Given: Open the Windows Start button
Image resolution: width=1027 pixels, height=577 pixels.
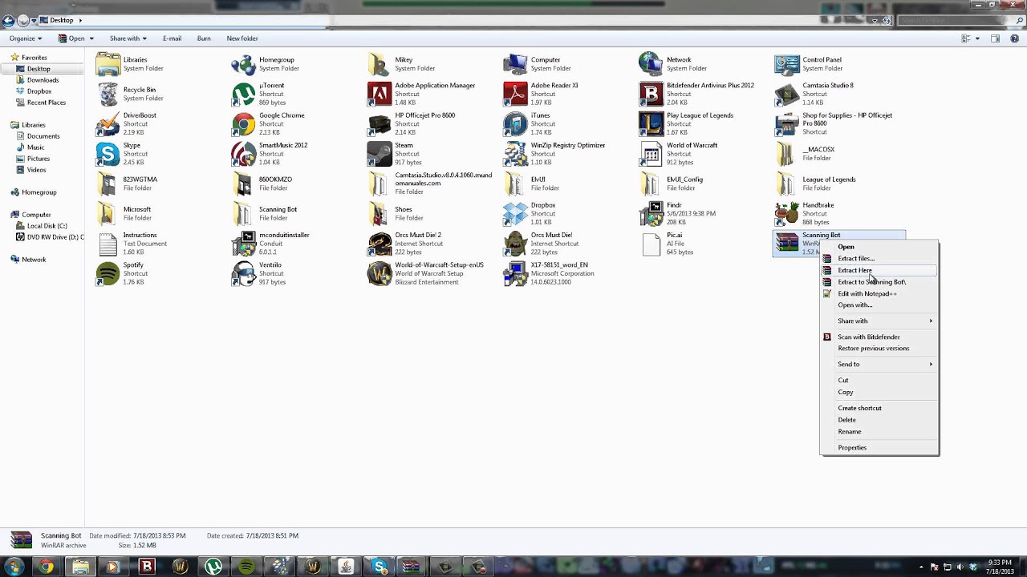Looking at the screenshot, I should 14,567.
